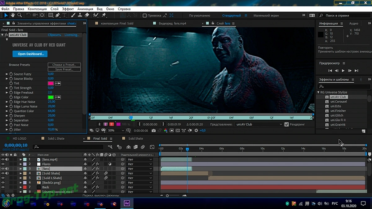Screen dimensions: 372x209
Task: Click the Graph Editor icon in timeline
Action: click(x=152, y=147)
